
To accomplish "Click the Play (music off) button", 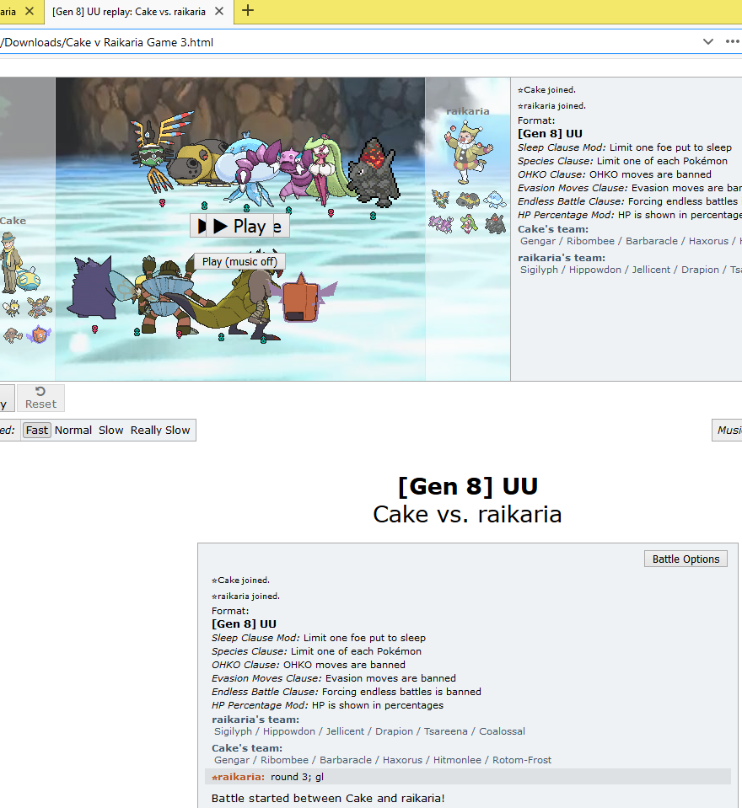I will click(239, 262).
